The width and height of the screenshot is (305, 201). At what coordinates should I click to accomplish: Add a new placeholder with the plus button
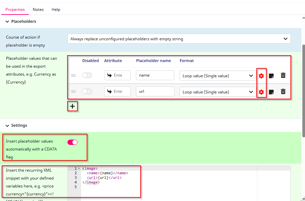(x=72, y=106)
